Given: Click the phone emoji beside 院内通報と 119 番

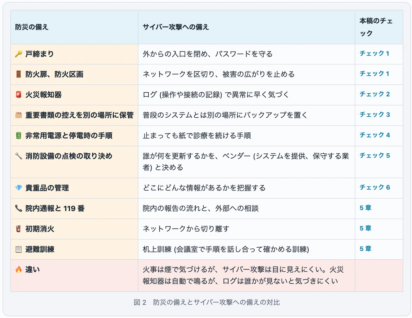Looking at the screenshot, I should click(x=19, y=208).
